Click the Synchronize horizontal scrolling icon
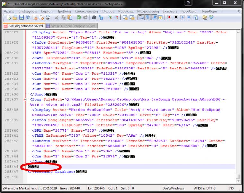 pyautogui.click(x=132, y=17)
